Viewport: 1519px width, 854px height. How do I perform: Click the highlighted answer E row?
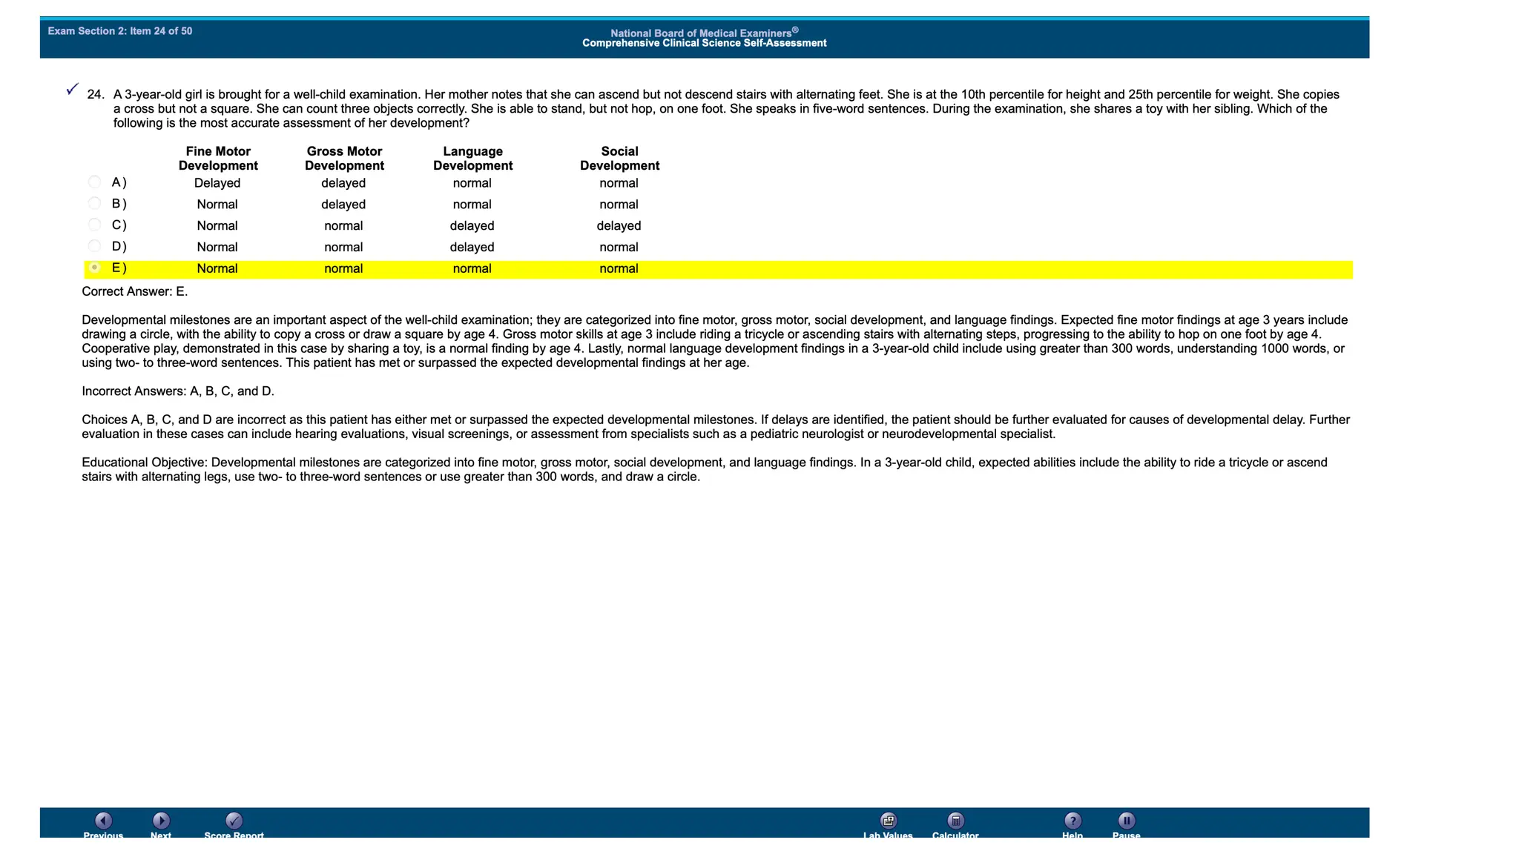(718, 269)
